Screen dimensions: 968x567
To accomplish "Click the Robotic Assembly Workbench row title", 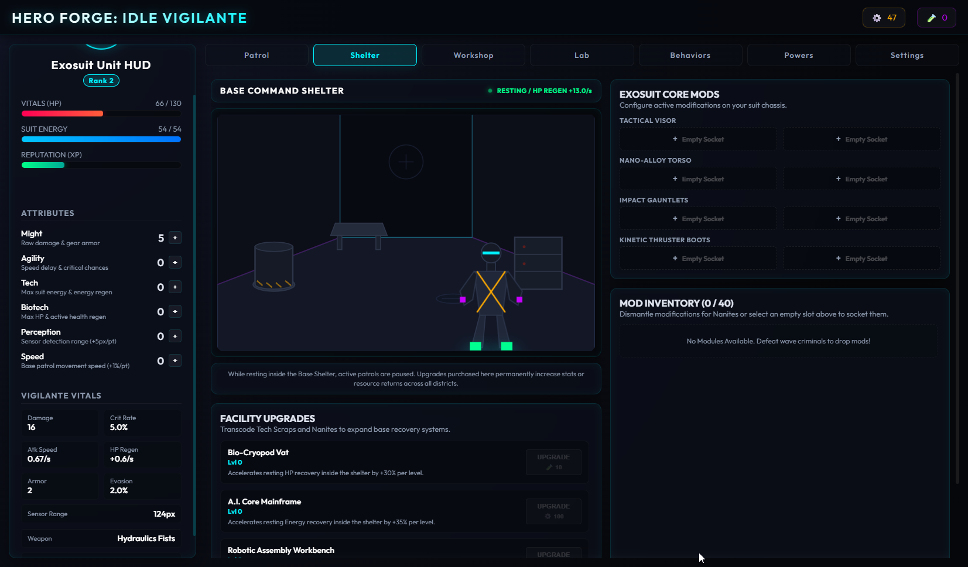I will click(x=281, y=550).
